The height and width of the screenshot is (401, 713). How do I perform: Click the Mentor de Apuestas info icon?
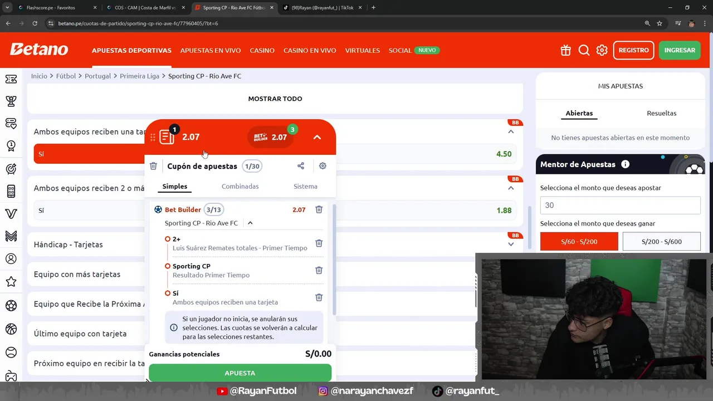pyautogui.click(x=625, y=164)
